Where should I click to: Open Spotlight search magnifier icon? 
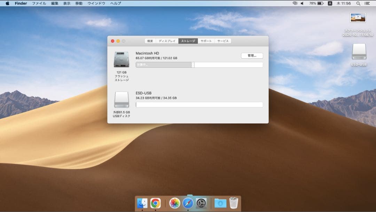point(358,3)
